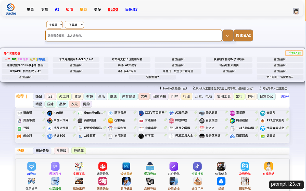This screenshot has width=306, height=191.
Task: Open the 更多 menu in navigation
Action: (x=97, y=9)
